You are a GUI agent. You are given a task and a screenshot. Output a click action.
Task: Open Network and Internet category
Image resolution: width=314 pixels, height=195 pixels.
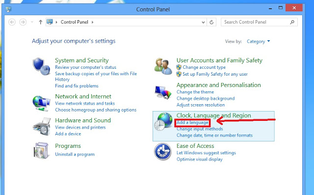coord(83,96)
